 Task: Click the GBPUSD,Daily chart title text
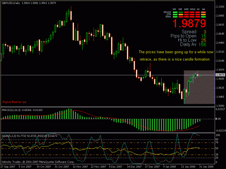pos(10,3)
